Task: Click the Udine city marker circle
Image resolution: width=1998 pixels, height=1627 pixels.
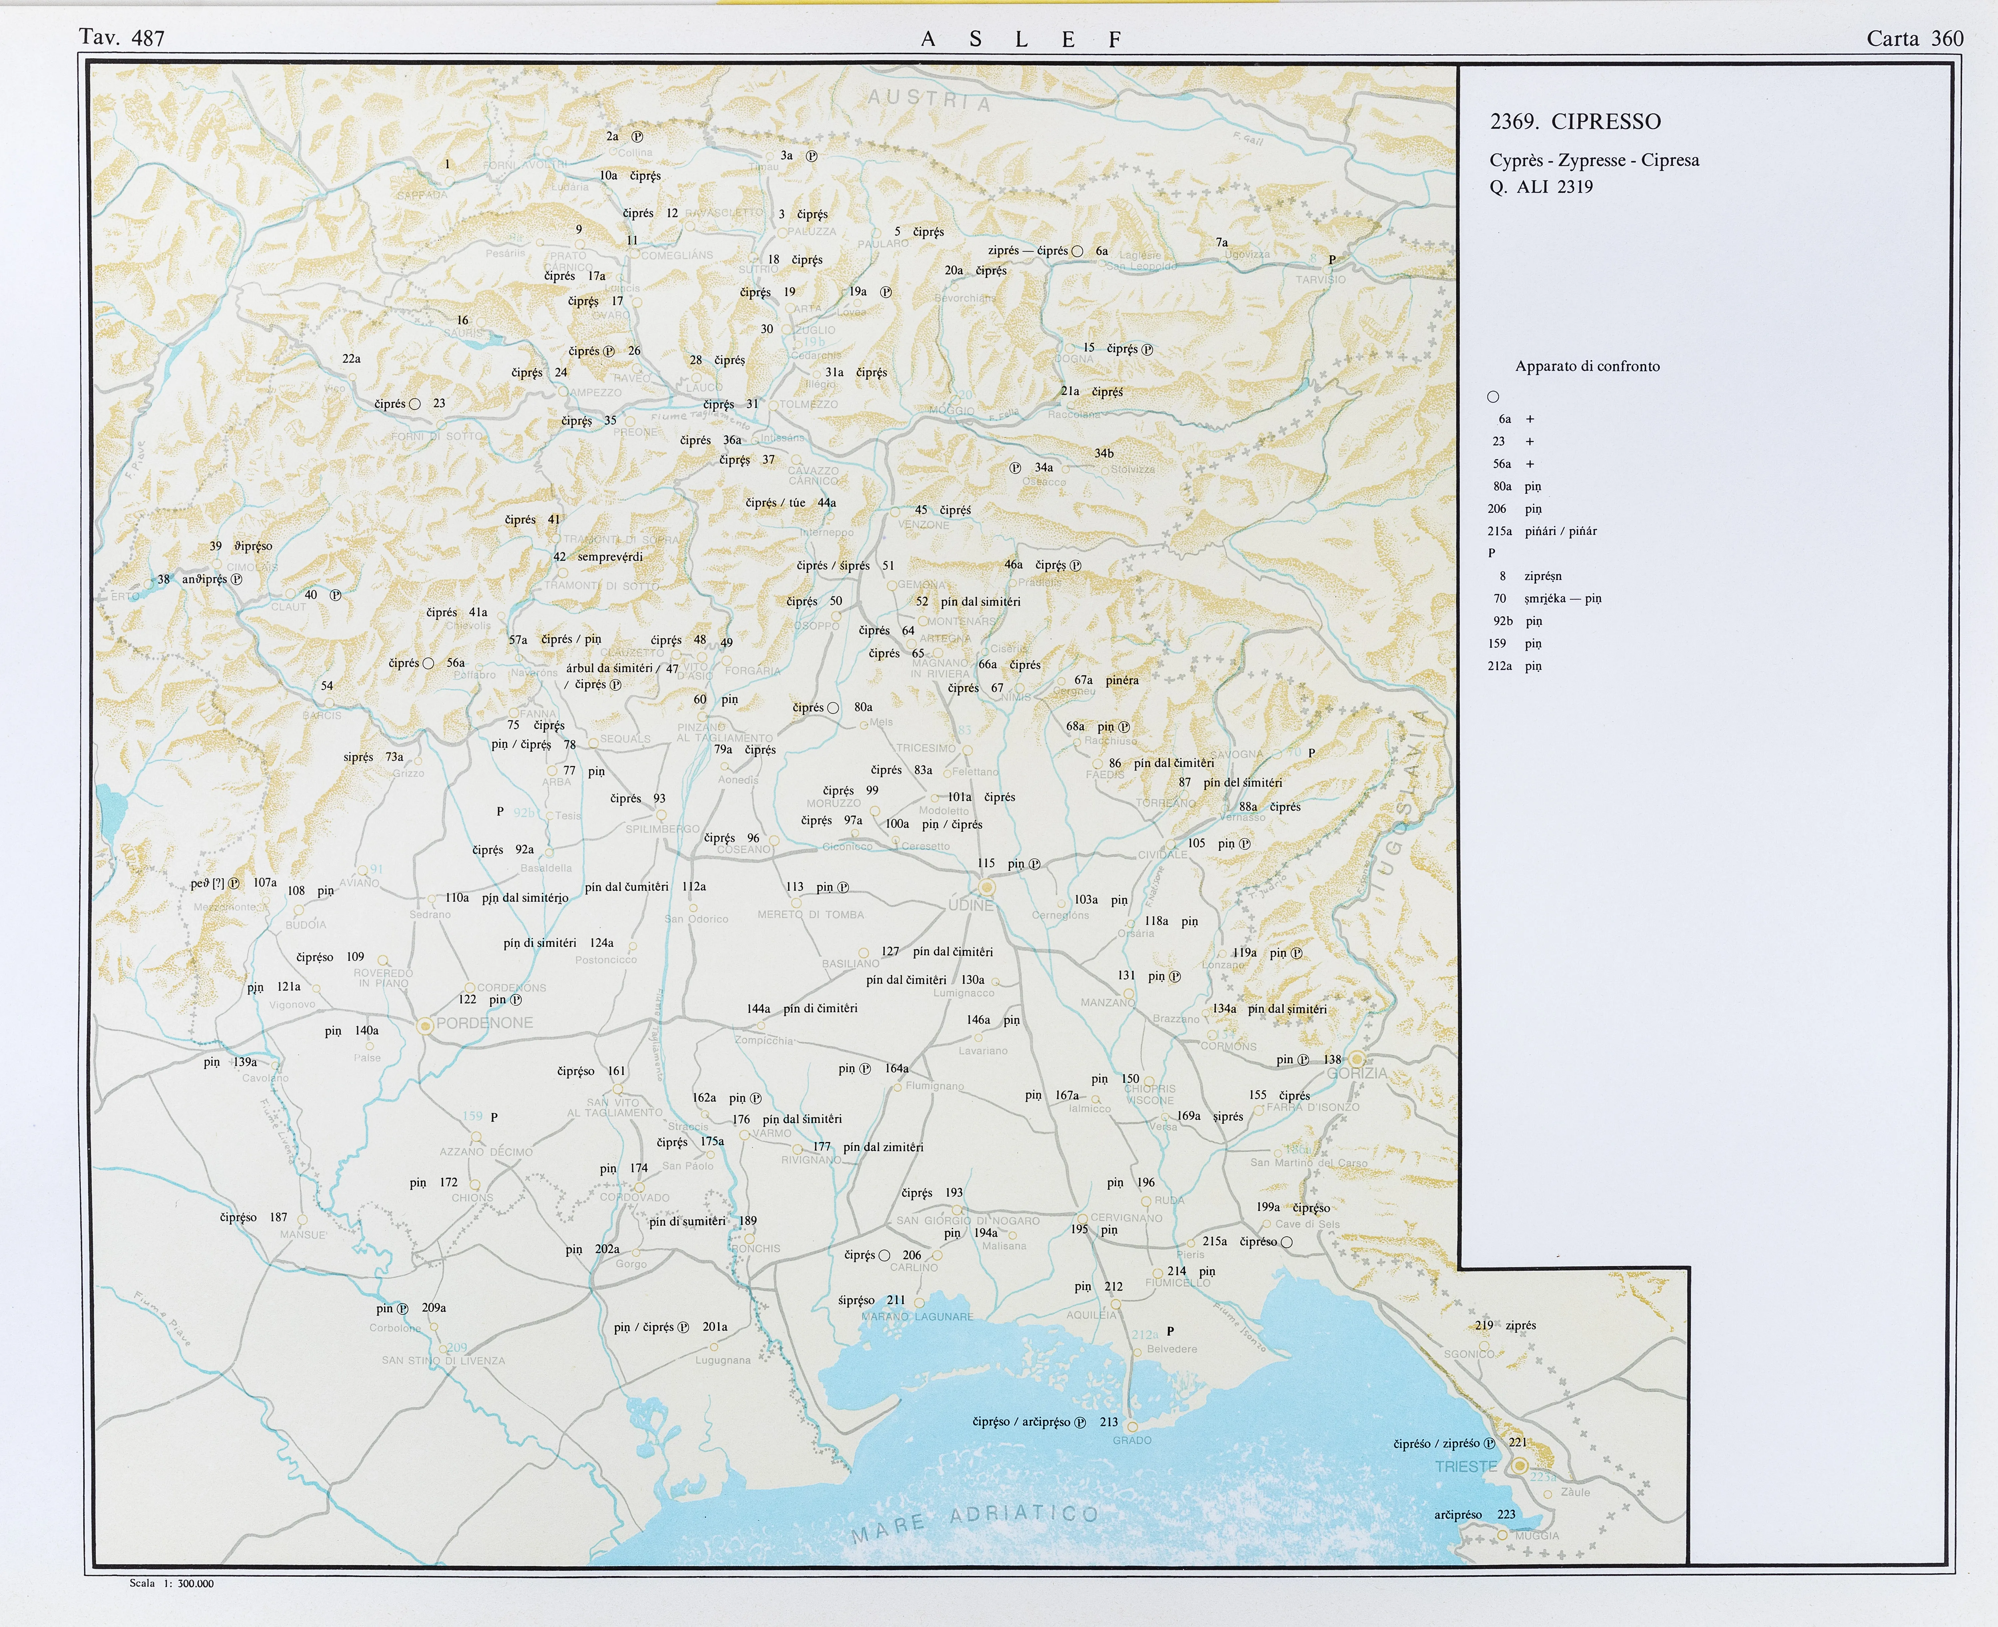Action: (x=986, y=887)
